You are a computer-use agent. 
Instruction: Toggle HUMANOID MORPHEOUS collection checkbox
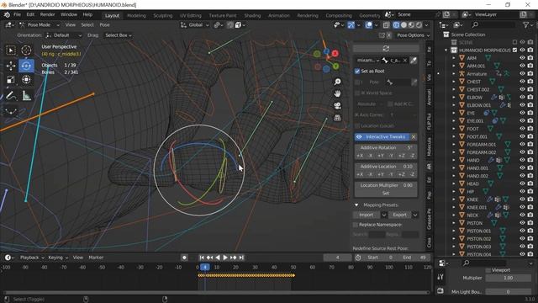tap(514, 50)
